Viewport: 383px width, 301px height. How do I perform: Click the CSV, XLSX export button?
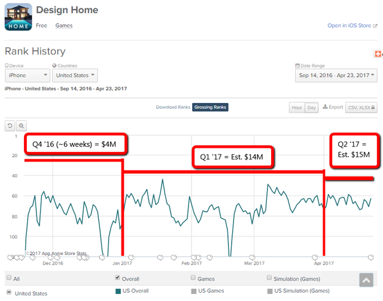click(x=361, y=108)
